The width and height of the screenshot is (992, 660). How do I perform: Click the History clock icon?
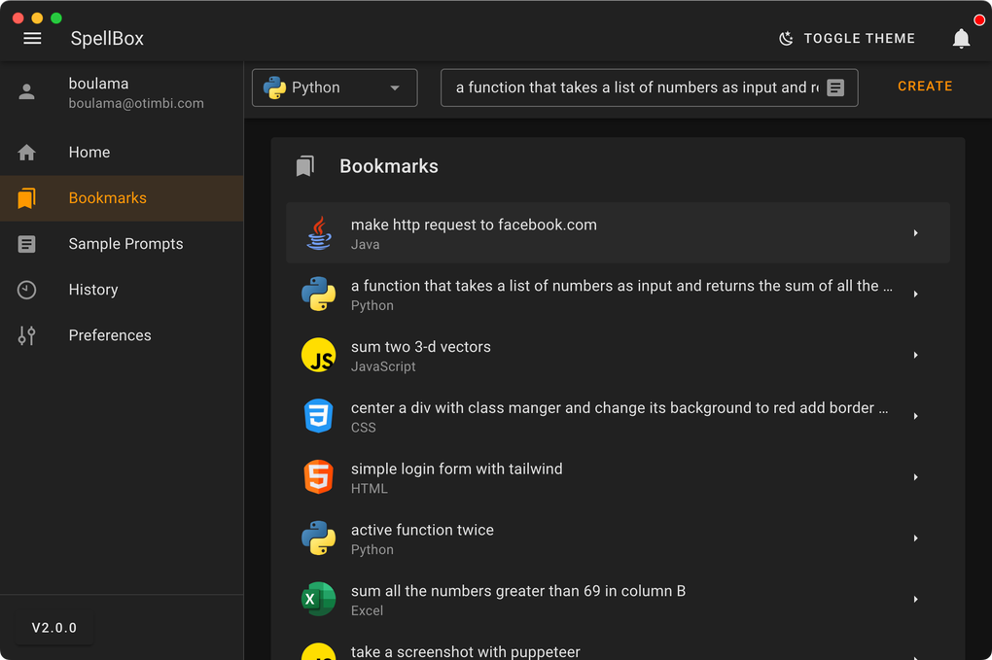(26, 290)
